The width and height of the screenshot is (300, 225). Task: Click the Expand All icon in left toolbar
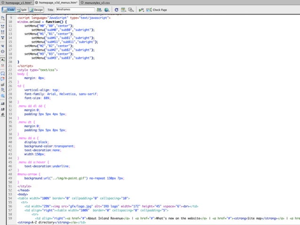[3, 37]
